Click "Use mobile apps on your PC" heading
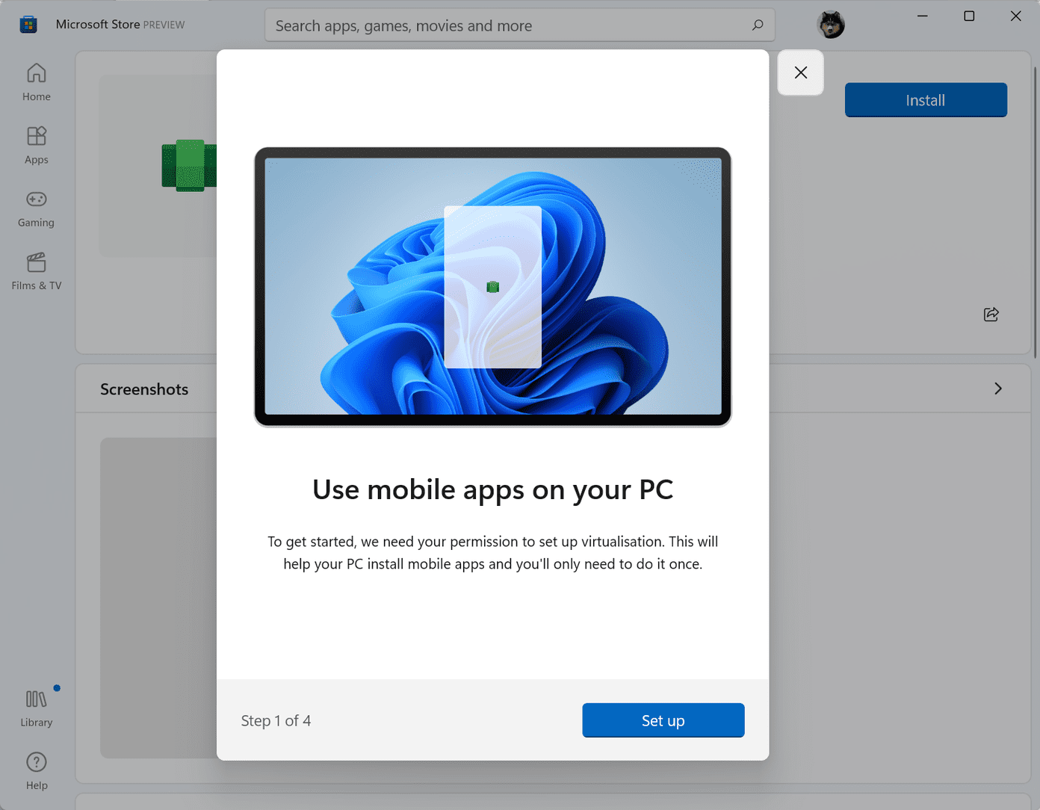Viewport: 1040px width, 810px height. [x=493, y=489]
